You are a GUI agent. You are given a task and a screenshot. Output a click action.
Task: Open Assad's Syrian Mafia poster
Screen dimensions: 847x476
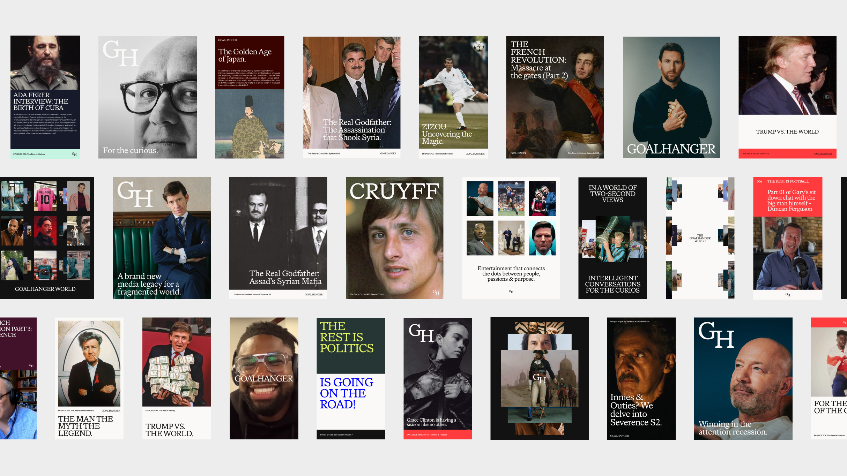pyautogui.click(x=278, y=238)
